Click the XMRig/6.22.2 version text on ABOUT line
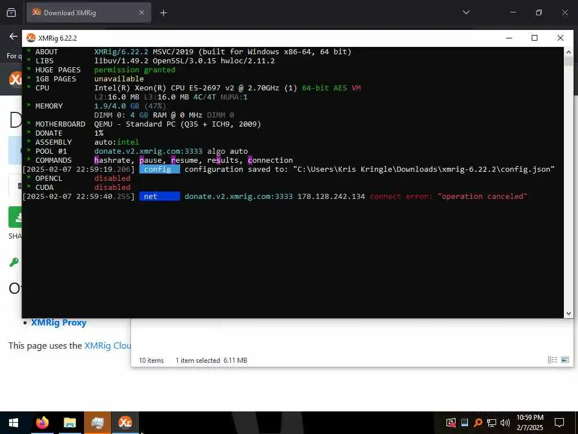 tap(121, 51)
